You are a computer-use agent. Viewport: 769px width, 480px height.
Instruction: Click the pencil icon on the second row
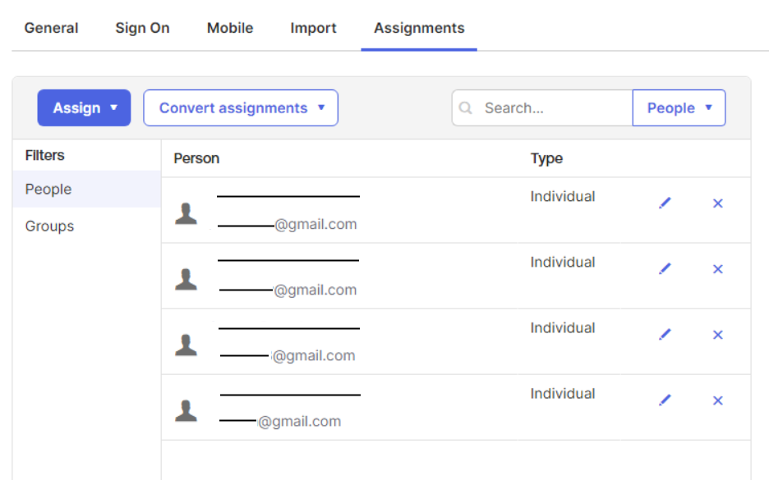(x=665, y=268)
